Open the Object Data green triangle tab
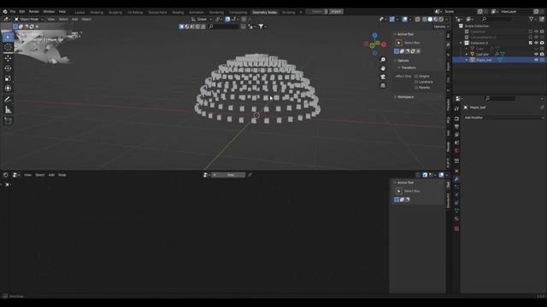The height and width of the screenshot is (307, 547). pos(456,211)
